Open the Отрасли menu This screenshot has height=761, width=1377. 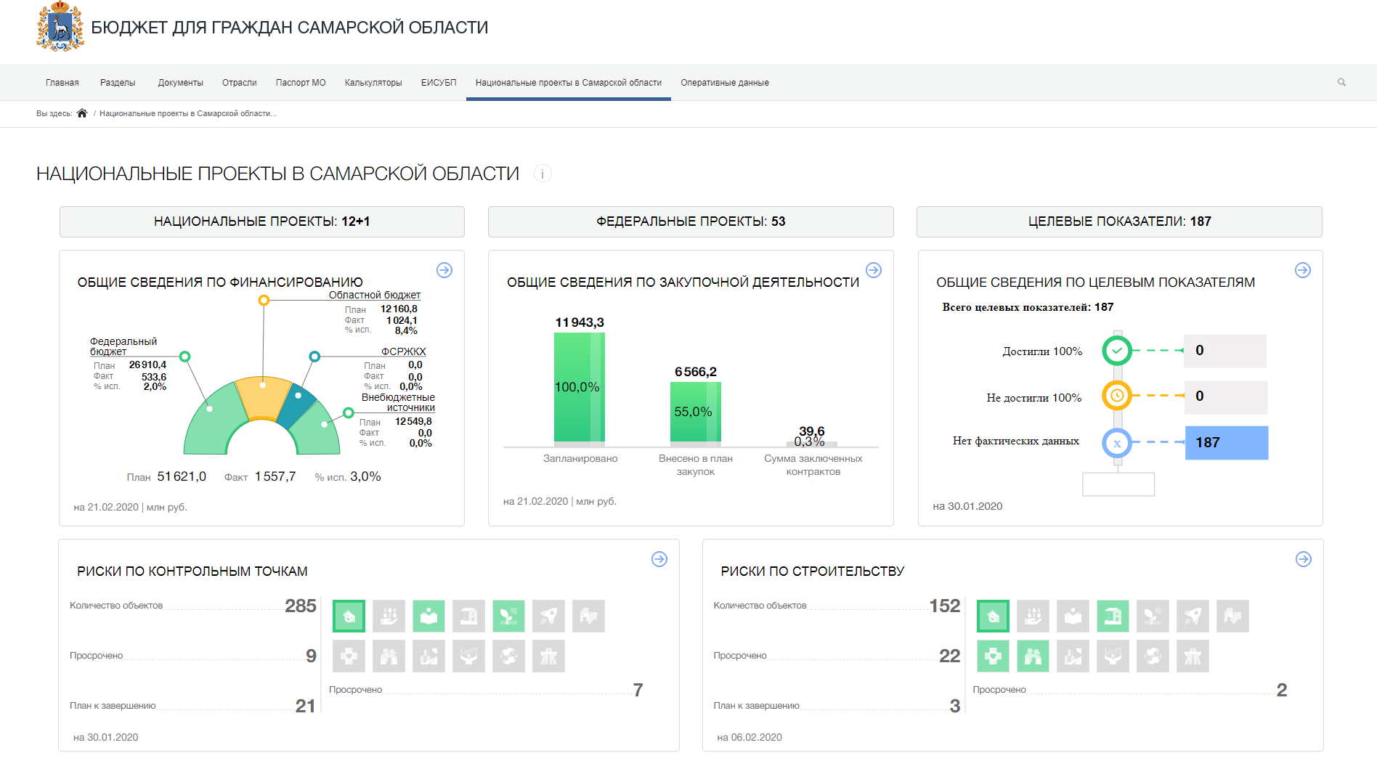240,83
